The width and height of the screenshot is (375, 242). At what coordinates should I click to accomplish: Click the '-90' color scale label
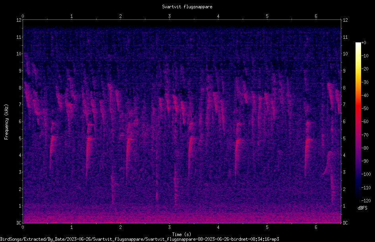(x=365, y=161)
